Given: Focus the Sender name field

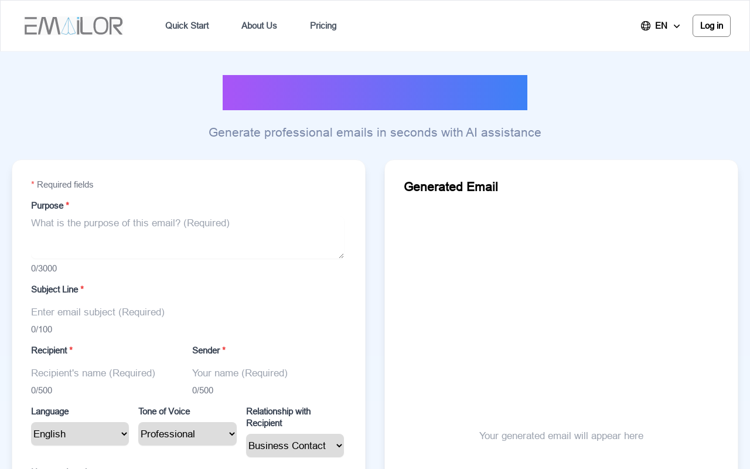Looking at the screenshot, I should [268, 373].
